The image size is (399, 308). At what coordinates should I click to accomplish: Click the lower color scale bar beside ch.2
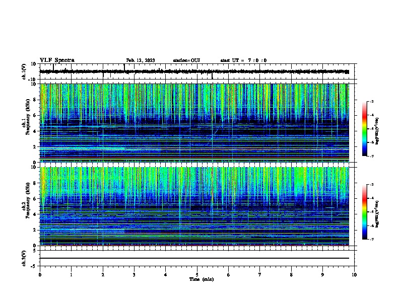coord(364,212)
